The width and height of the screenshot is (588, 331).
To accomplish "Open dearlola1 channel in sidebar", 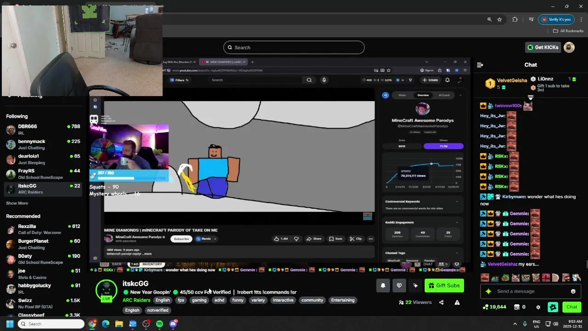I will 43,159.
